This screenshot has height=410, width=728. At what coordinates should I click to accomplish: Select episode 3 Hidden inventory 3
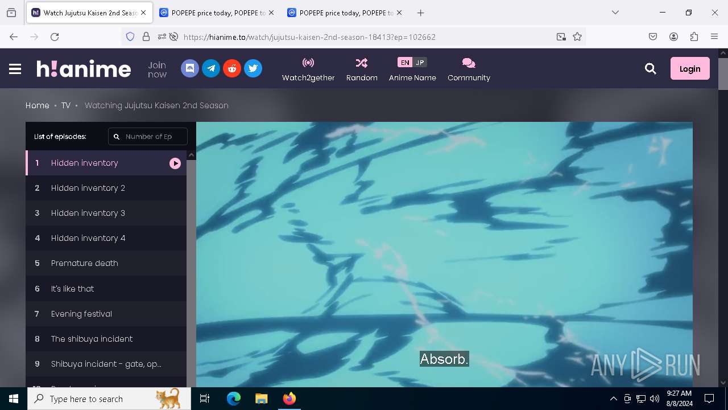coord(106,213)
